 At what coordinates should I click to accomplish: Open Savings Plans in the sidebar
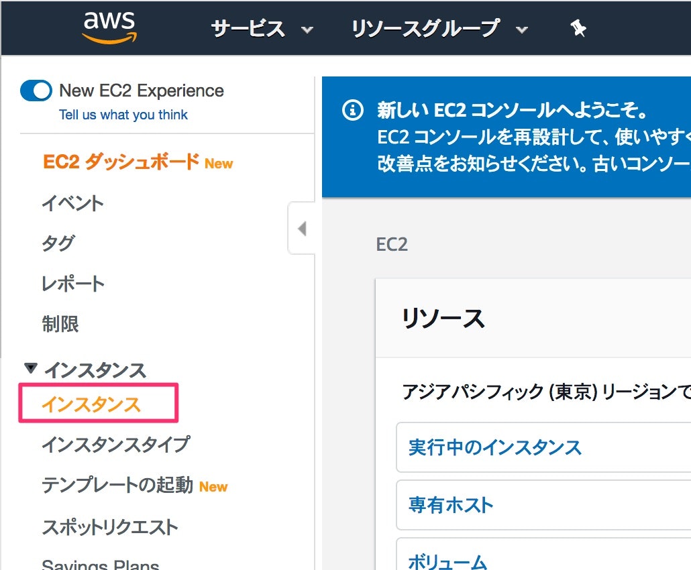tap(100, 564)
